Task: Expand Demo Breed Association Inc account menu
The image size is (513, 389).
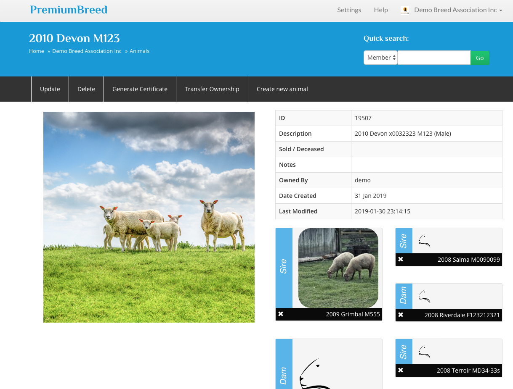Action: [458, 10]
